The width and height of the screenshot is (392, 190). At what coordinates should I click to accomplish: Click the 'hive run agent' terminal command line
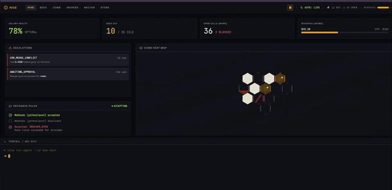30,150
